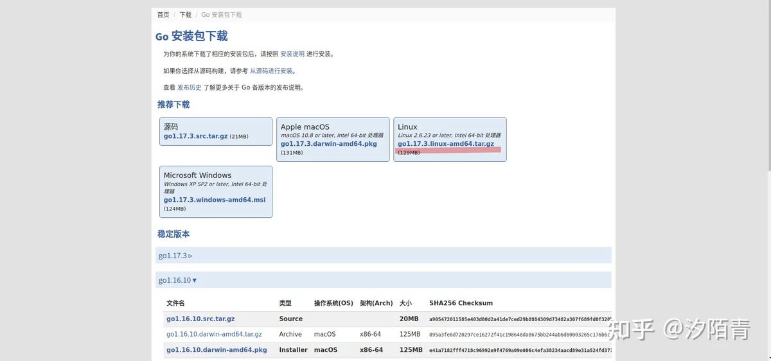Click the 类型 column header
The height and width of the screenshot is (361, 771).
point(285,303)
